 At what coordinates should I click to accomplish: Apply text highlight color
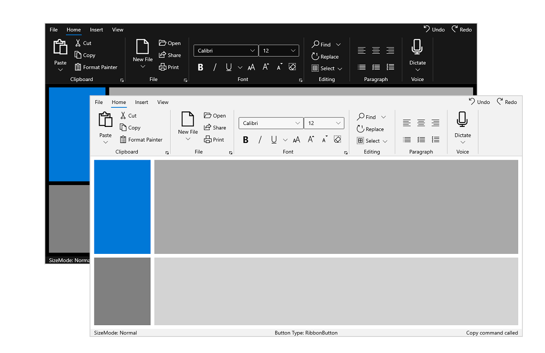point(337,139)
